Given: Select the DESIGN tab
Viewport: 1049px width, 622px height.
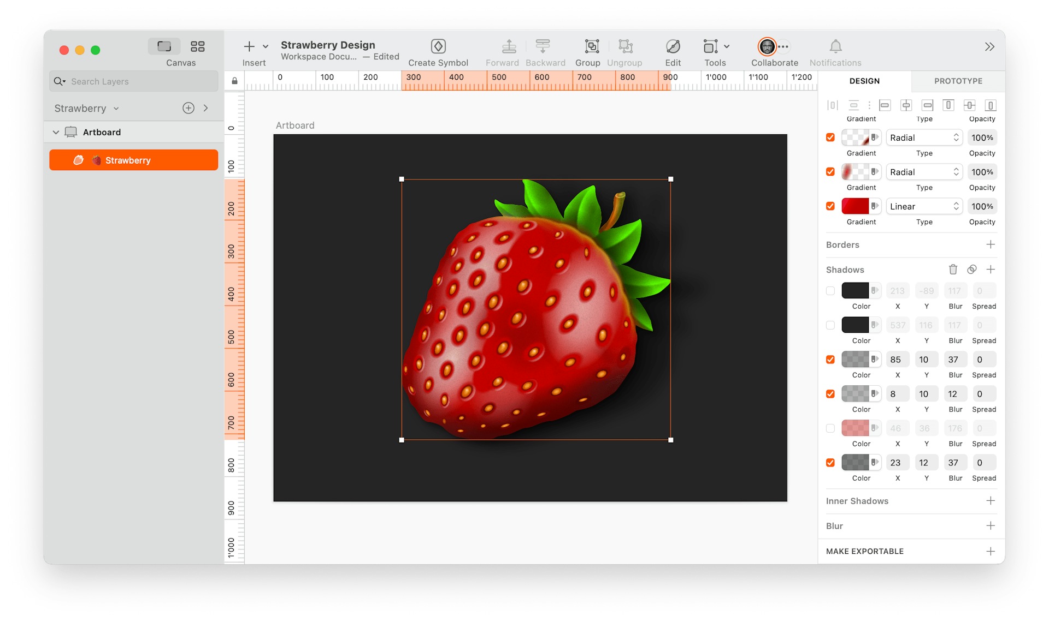Looking at the screenshot, I should (x=864, y=81).
